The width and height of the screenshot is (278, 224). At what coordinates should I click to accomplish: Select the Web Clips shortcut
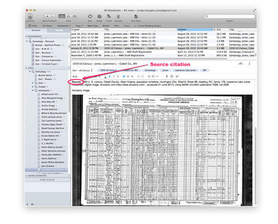coord(92,26)
